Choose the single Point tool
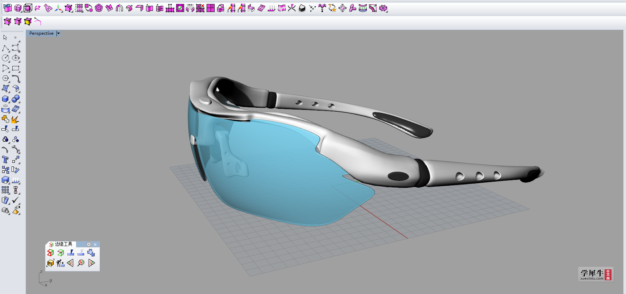This screenshot has width=626, height=294. [x=15, y=37]
